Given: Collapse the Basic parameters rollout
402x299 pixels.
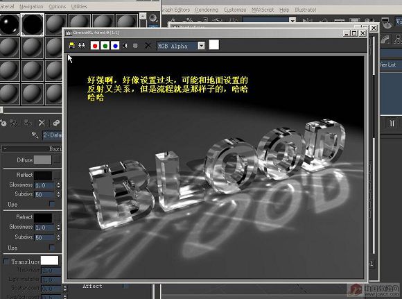Looking at the screenshot, I should pos(5,148).
